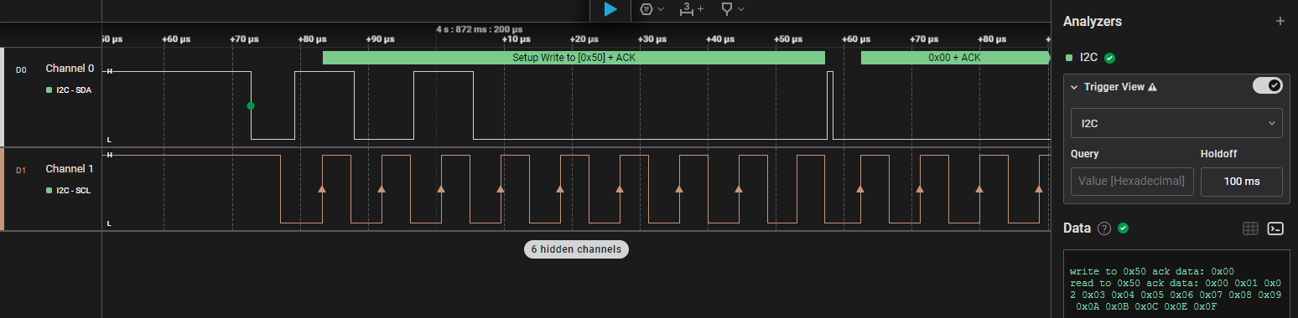Screen dimensions: 1298x318
Task: Open the I2C analyzer selection dropdown
Action: click(1176, 123)
